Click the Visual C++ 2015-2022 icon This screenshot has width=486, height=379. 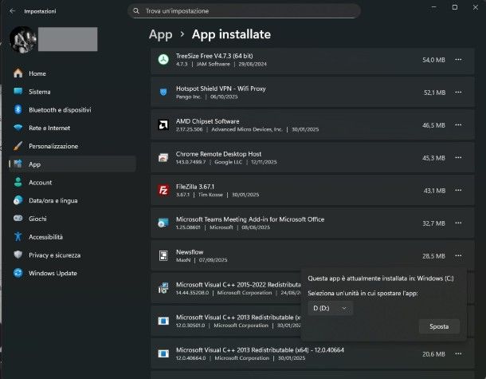[x=163, y=288]
